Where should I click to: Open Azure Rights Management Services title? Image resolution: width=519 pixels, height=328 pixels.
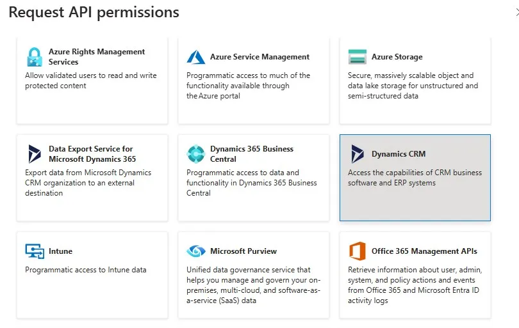[97, 57]
